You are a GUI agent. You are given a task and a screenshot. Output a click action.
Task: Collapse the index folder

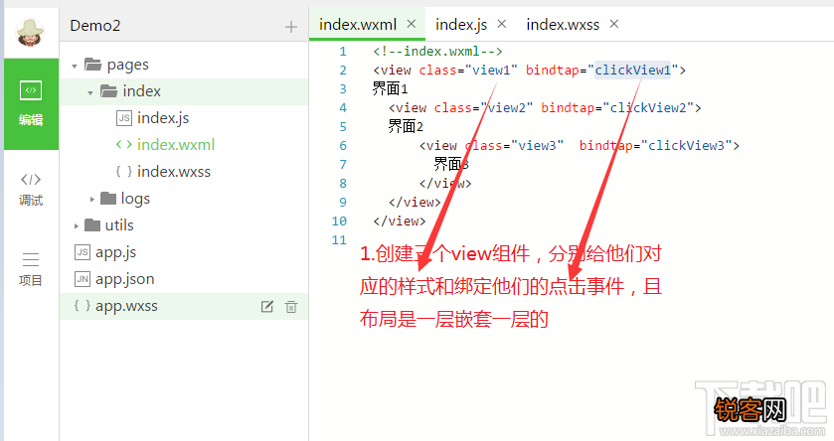[x=89, y=92]
